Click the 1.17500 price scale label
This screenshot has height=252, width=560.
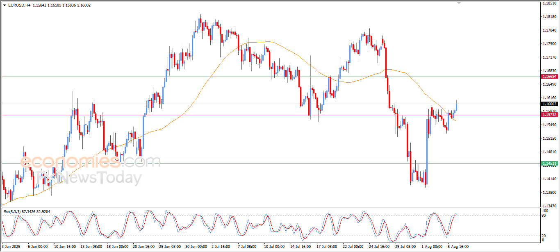549,44
